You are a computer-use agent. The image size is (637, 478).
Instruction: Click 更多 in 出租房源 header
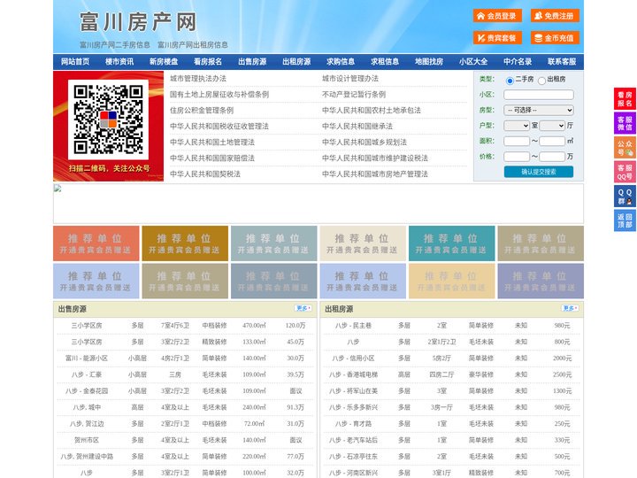[x=570, y=309]
